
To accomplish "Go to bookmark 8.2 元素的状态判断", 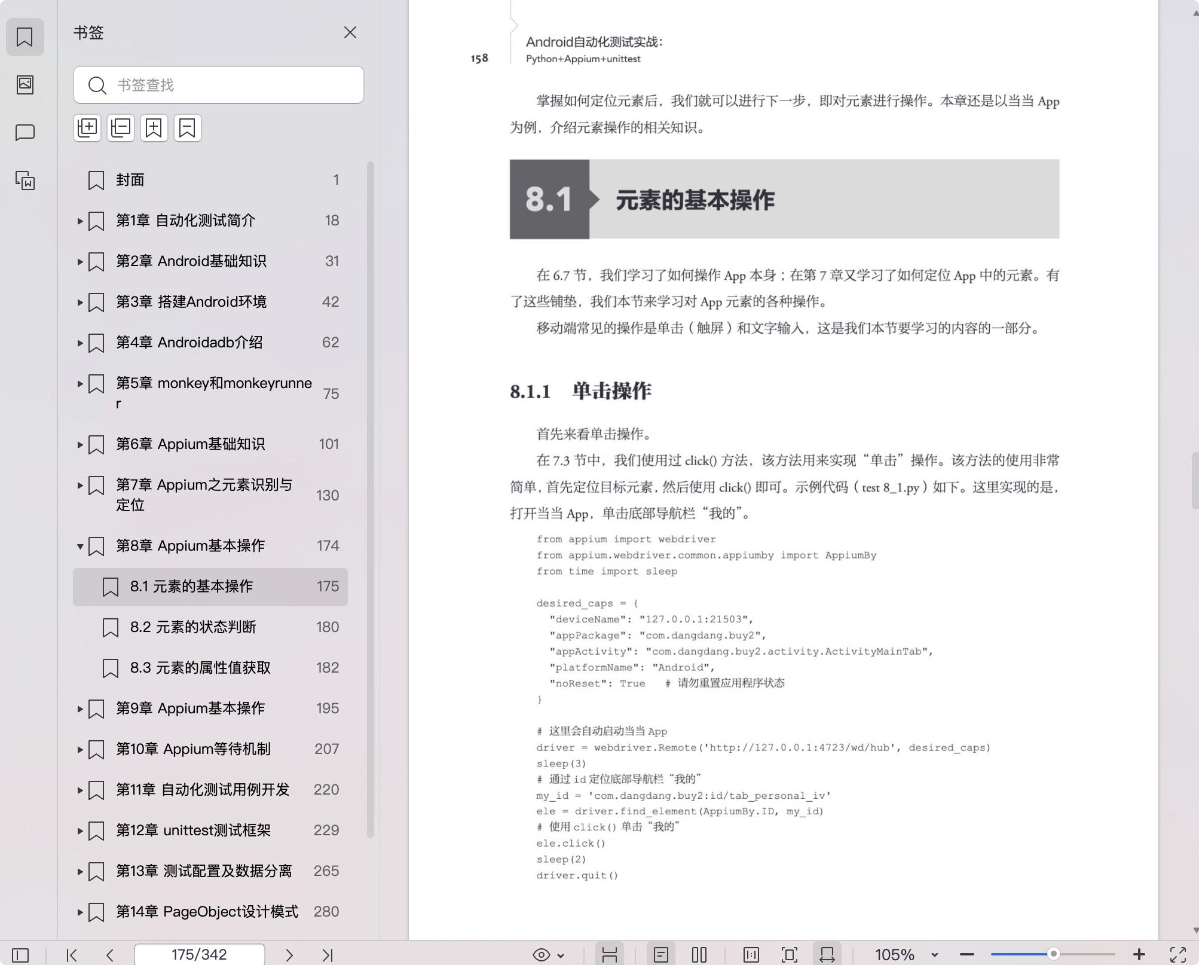I will pyautogui.click(x=210, y=627).
